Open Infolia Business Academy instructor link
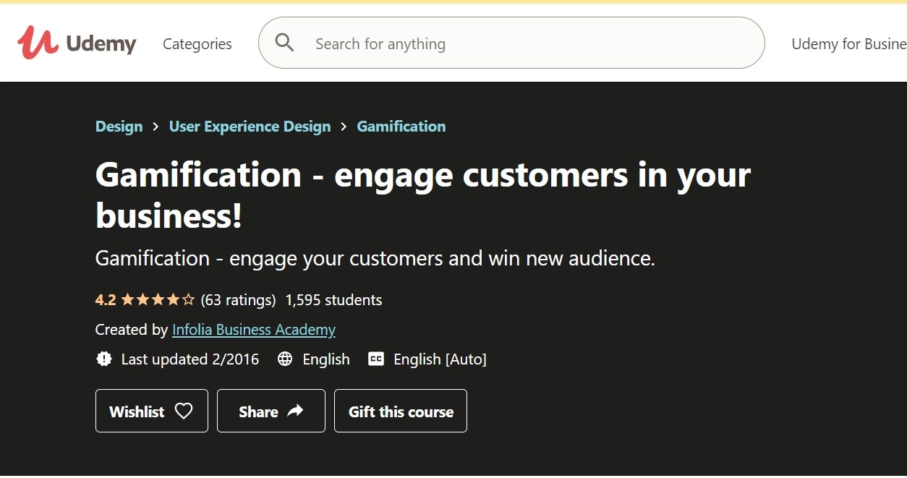 point(254,330)
